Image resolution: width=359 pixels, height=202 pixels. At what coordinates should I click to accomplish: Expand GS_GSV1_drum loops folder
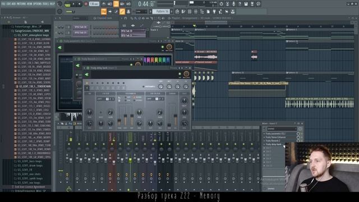coord(29,166)
